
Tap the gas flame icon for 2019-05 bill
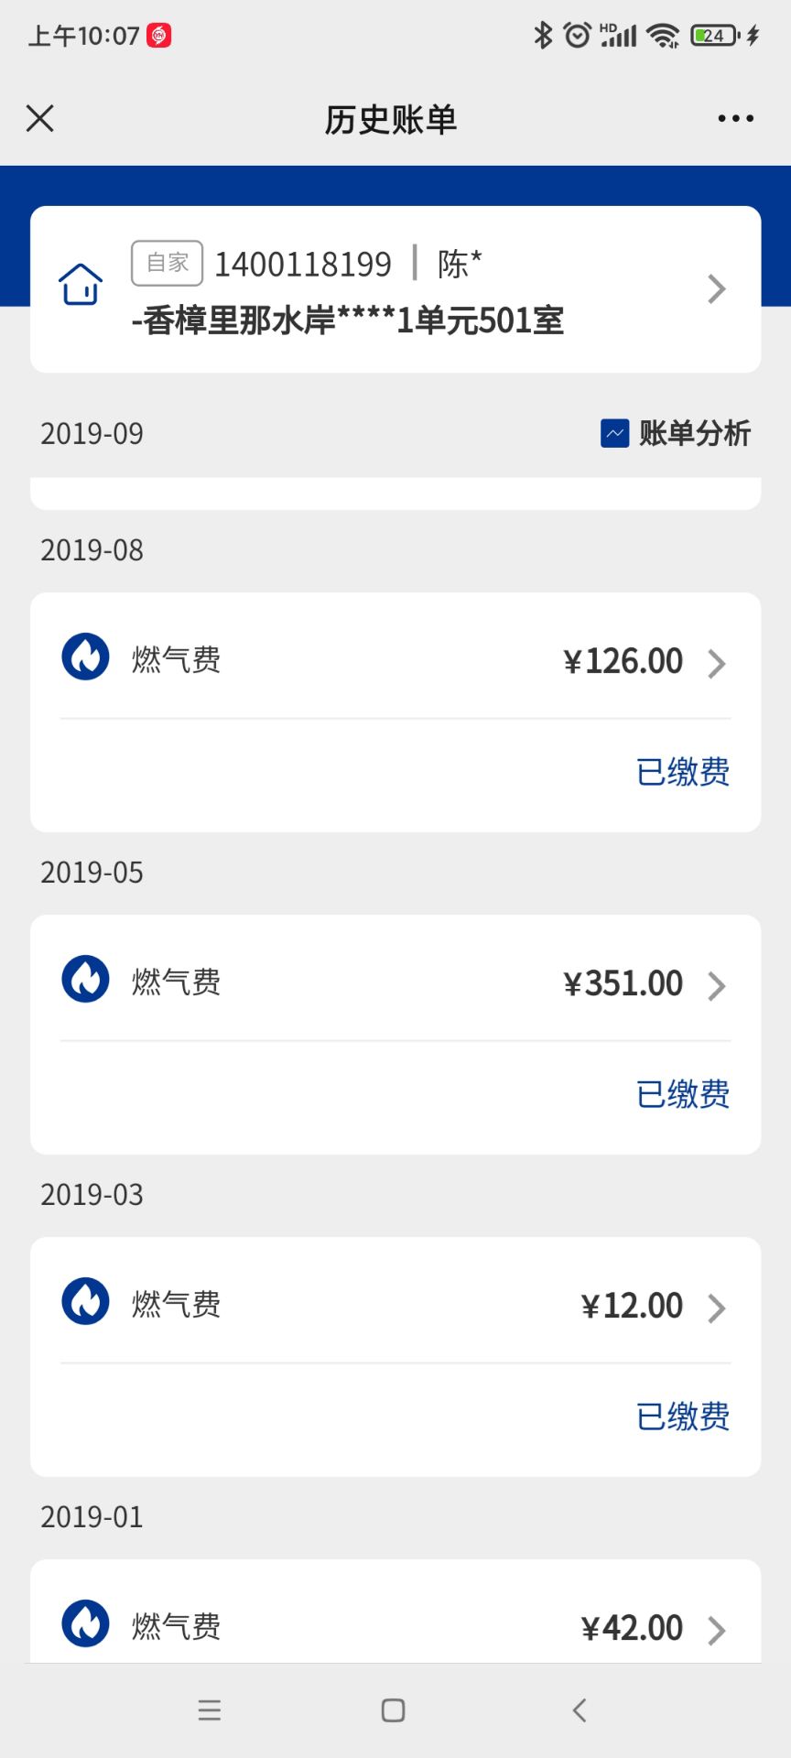click(x=85, y=979)
